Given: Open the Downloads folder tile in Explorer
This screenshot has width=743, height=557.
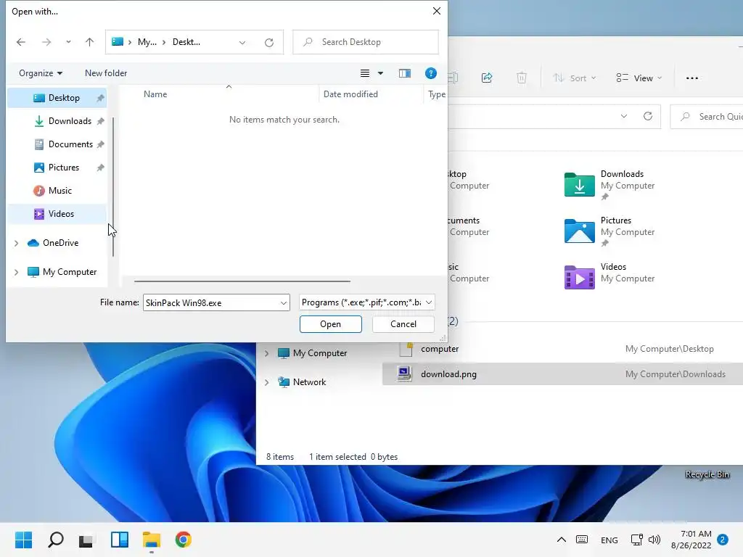Looking at the screenshot, I should click(x=610, y=184).
